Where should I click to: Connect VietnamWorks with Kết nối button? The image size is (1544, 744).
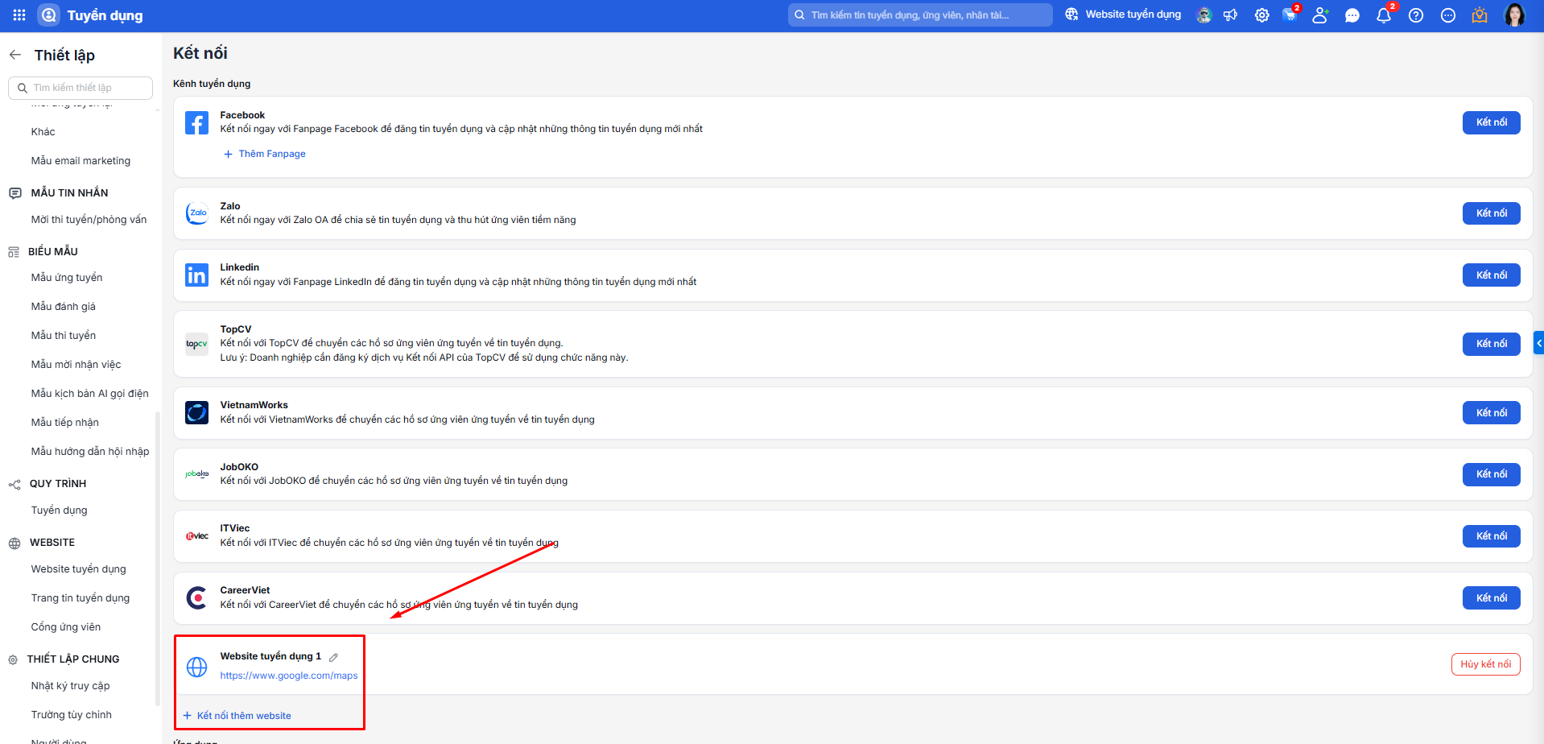click(x=1491, y=413)
